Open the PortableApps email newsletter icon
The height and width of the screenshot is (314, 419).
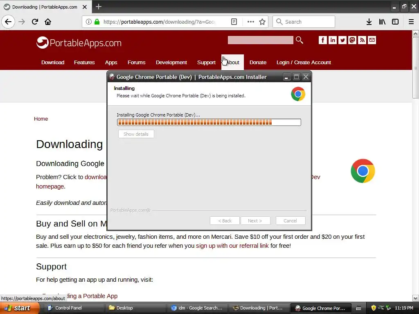point(372,40)
